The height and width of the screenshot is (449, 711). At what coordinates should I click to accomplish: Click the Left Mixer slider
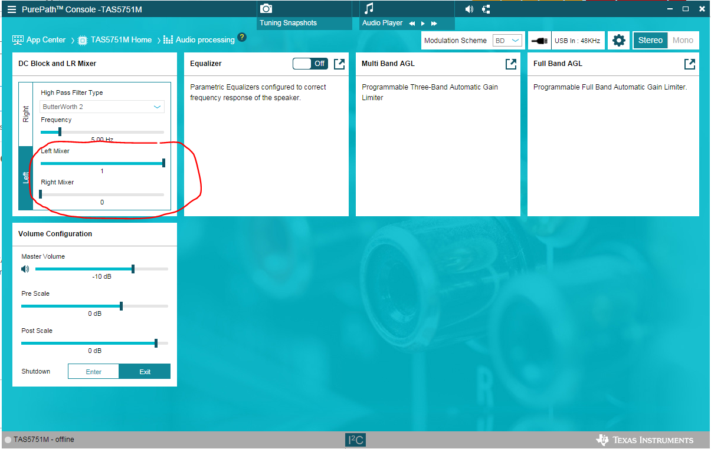coord(103,163)
